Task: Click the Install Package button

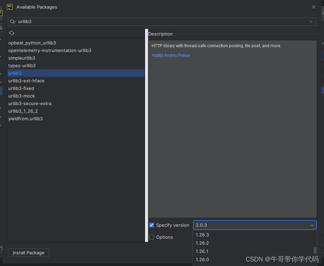Action: [x=29, y=253]
